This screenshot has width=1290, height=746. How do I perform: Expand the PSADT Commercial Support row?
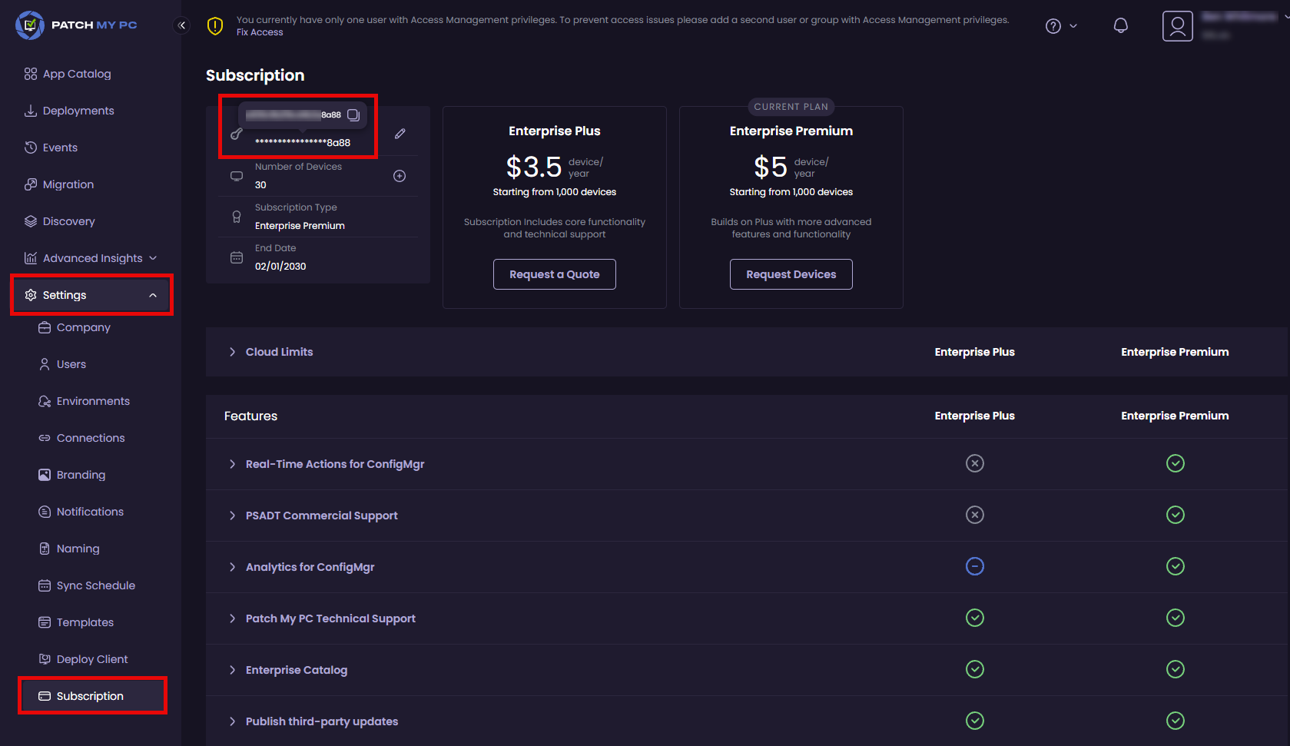point(232,516)
